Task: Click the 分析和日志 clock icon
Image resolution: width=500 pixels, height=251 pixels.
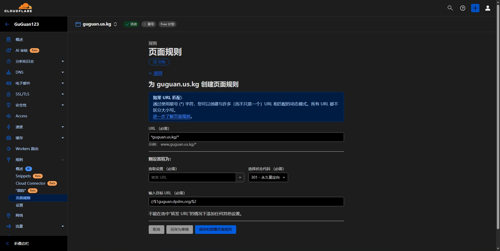Action: (9, 61)
